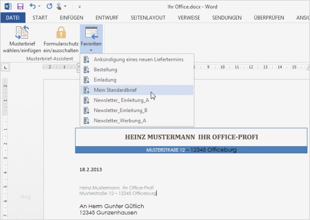Viewport: 310px width, 220px height.
Task: Toggle Formularschutz ein/ausschalten lock button
Action: click(x=61, y=39)
